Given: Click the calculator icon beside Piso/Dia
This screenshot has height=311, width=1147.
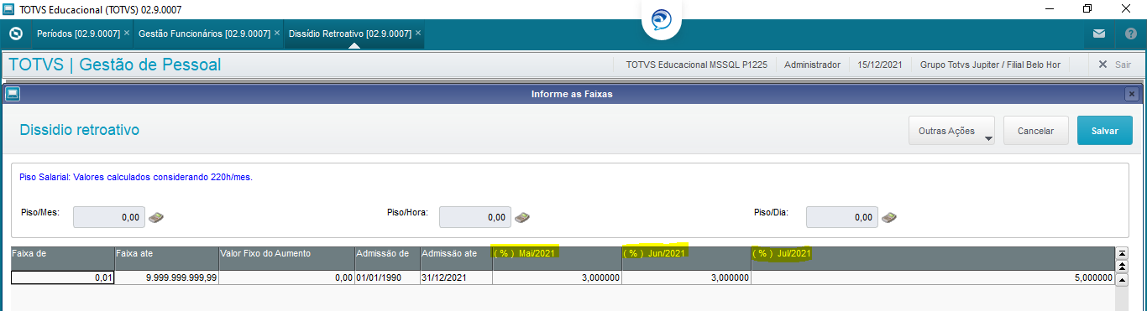Looking at the screenshot, I should 889,217.
